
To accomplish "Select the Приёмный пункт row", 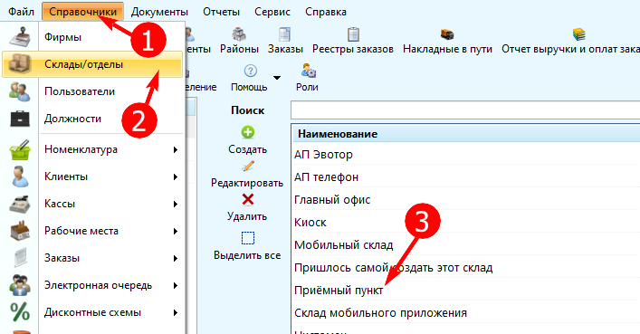I will coord(466,291).
